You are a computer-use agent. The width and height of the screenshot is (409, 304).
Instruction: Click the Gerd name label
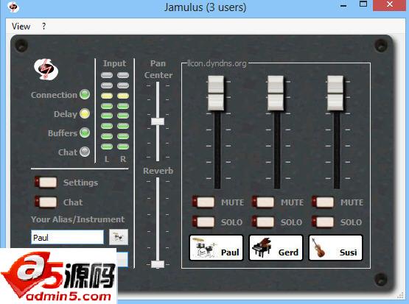coord(288,252)
